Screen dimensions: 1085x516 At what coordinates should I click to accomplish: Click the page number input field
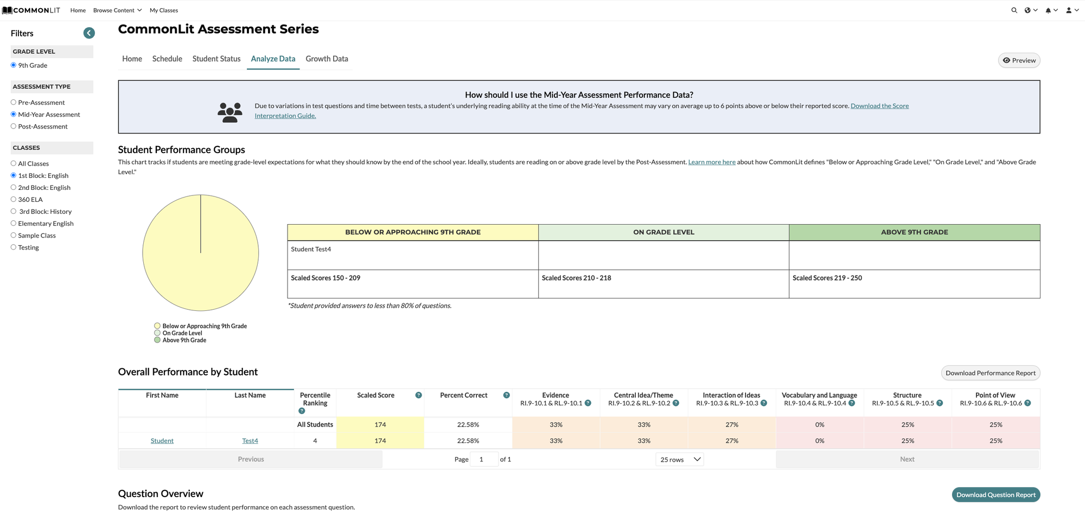click(484, 459)
